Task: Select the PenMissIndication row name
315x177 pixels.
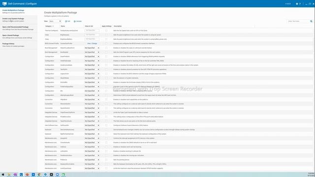Action: pyautogui.click(x=66, y=155)
